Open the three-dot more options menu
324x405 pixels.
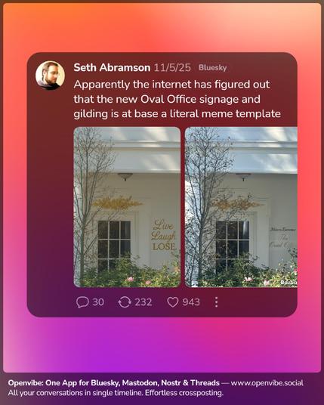216,302
